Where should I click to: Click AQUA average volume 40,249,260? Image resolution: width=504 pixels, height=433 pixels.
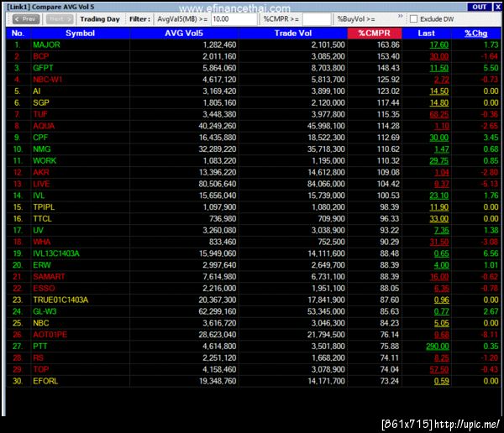(x=218, y=126)
